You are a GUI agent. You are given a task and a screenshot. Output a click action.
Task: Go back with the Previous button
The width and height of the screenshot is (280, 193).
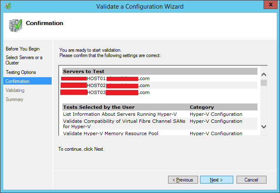tap(183, 180)
